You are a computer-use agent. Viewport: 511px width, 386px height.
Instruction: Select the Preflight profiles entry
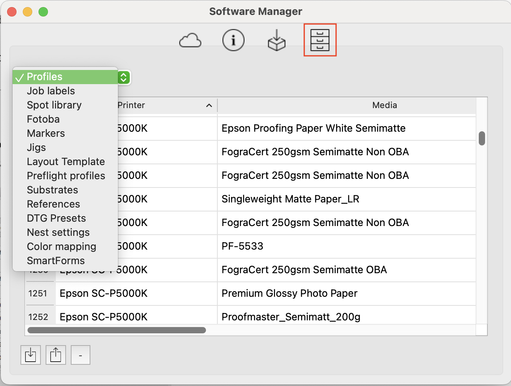coord(66,176)
